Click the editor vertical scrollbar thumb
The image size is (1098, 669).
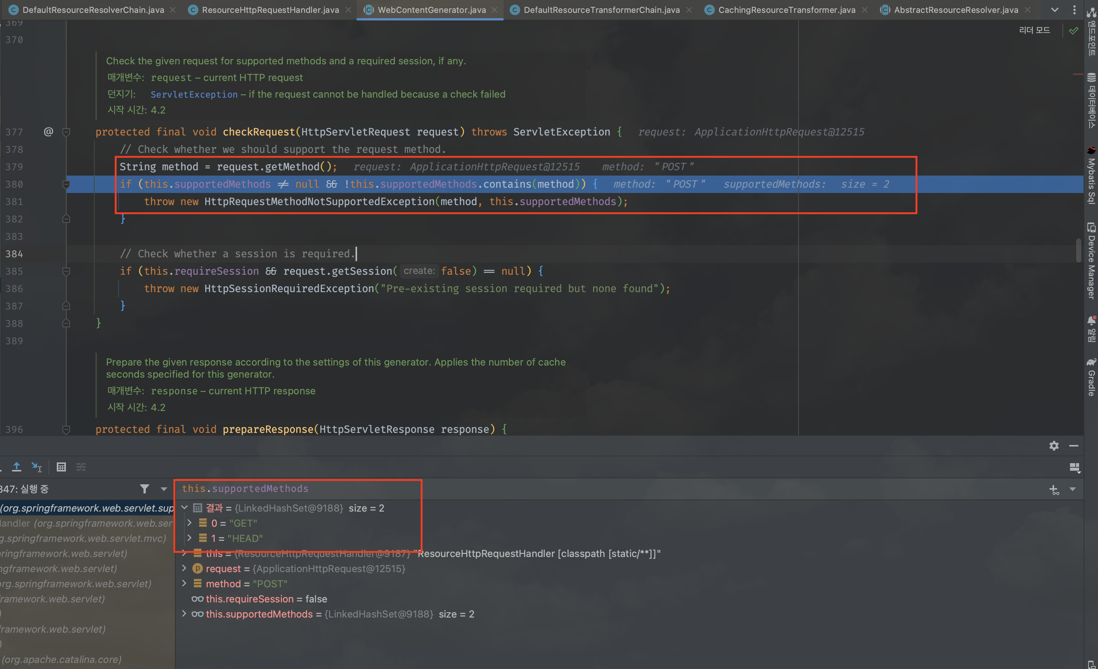[x=1078, y=250]
